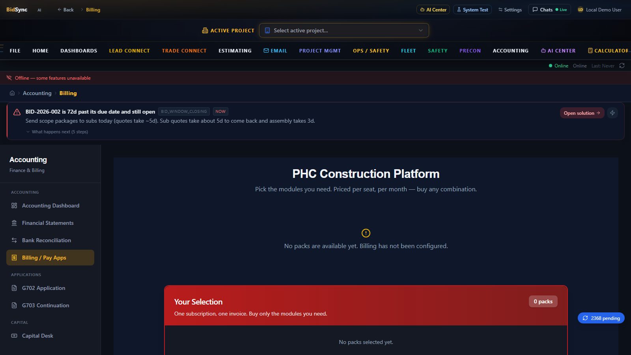Click the Accounting breadcrumb link
Screen dimensions: 631x355
(x=37, y=93)
